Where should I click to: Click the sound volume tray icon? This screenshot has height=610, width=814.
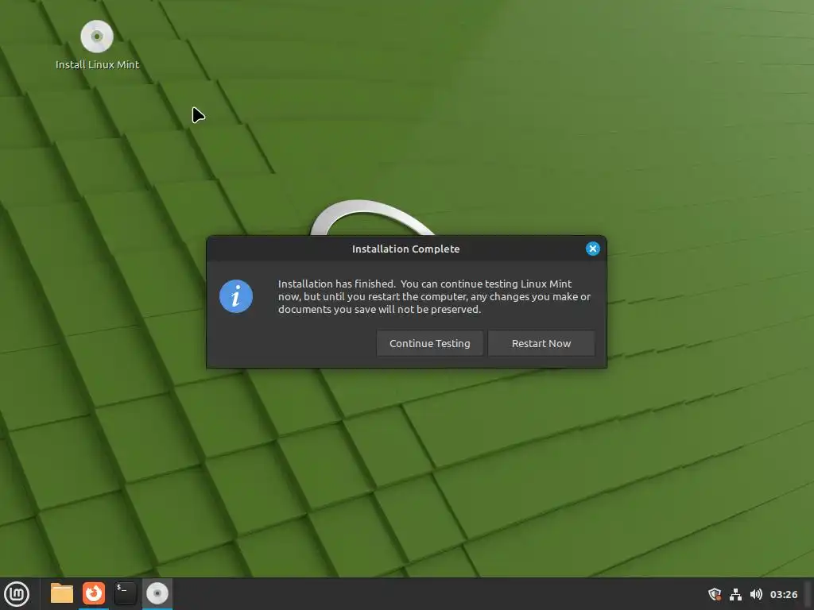[x=756, y=594]
